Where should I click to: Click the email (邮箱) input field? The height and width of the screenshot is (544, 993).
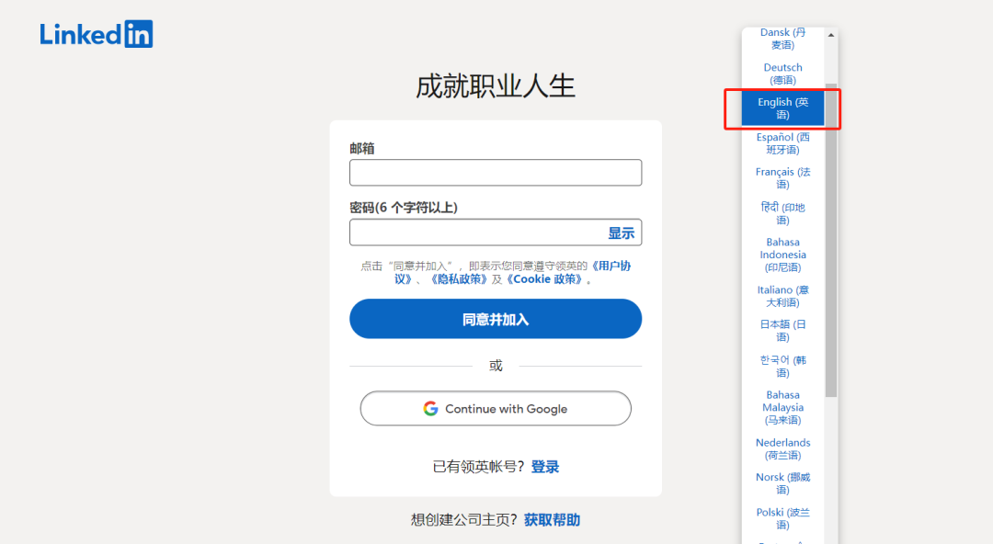[496, 172]
